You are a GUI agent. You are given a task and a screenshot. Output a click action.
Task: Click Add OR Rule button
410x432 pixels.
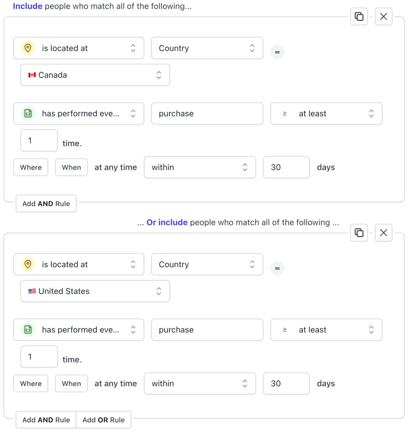click(103, 420)
